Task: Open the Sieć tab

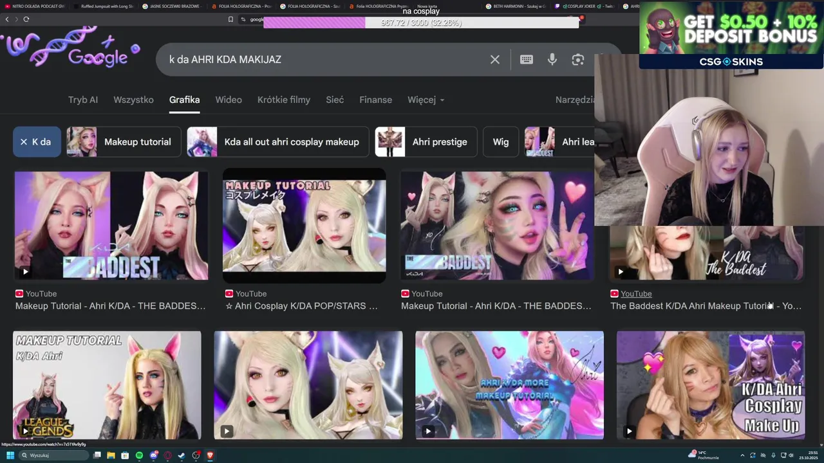Action: (x=335, y=100)
